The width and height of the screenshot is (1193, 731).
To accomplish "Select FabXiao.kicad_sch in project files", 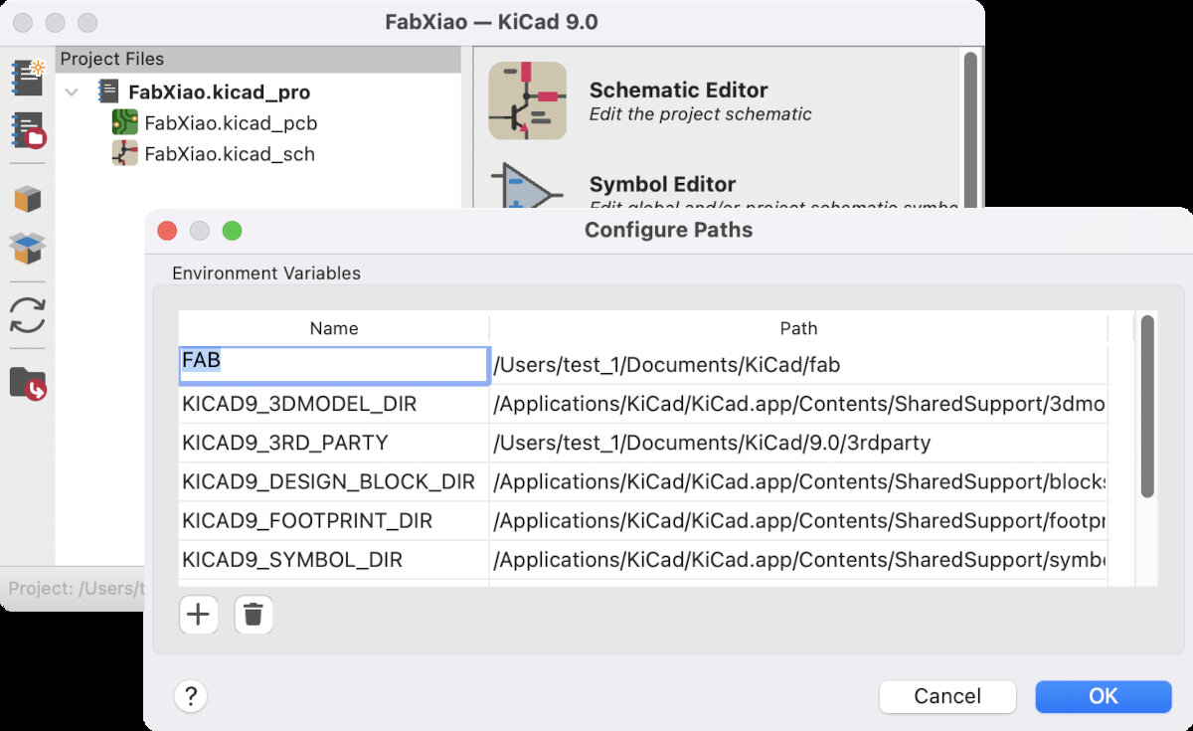I will pos(229,154).
